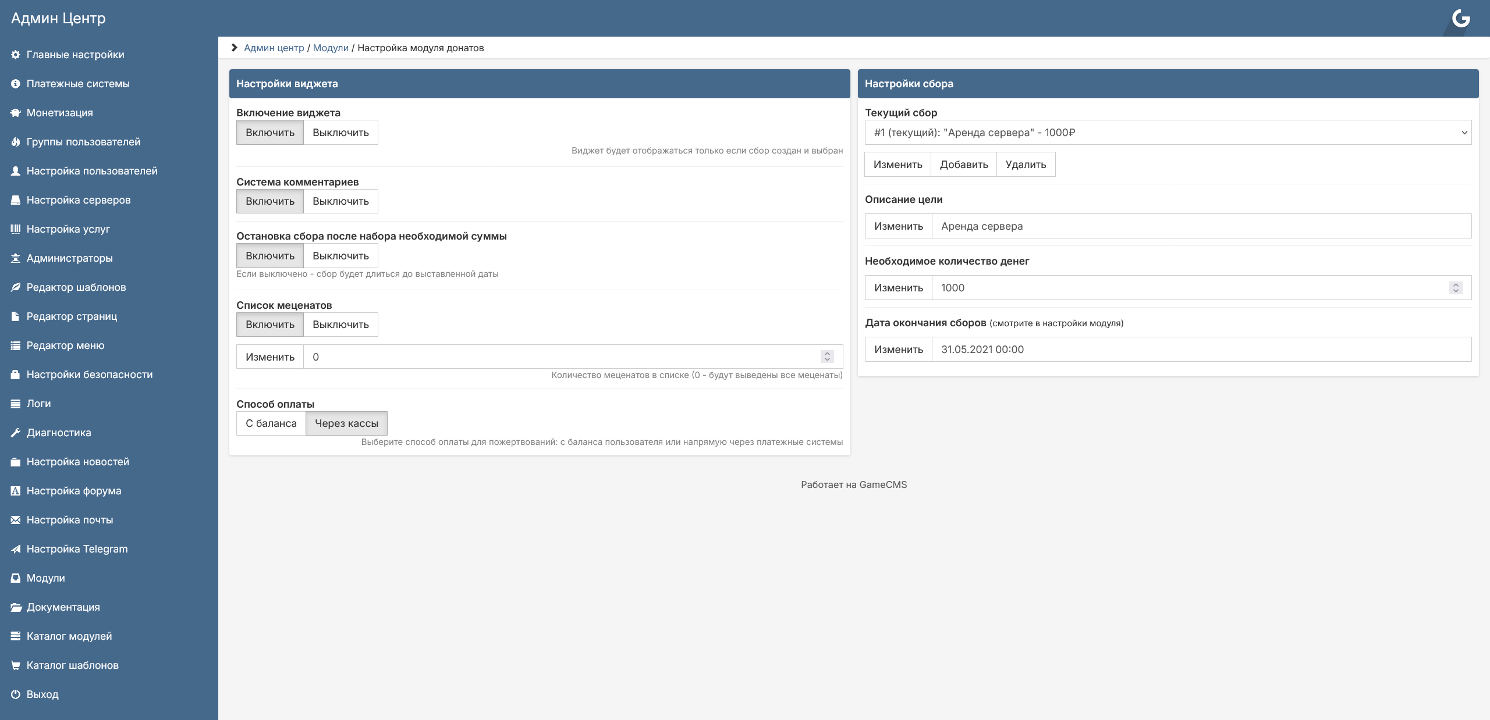Follow the Модули breadcrumb link
Screen dimensions: 1490x720
point(331,48)
